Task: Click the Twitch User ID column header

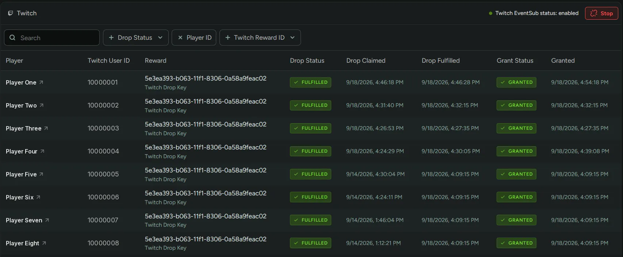Action: 108,61
